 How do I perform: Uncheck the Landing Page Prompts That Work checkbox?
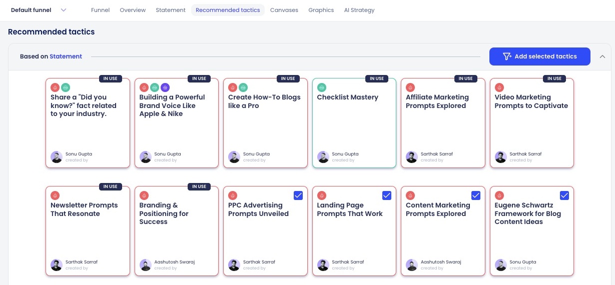(x=387, y=195)
